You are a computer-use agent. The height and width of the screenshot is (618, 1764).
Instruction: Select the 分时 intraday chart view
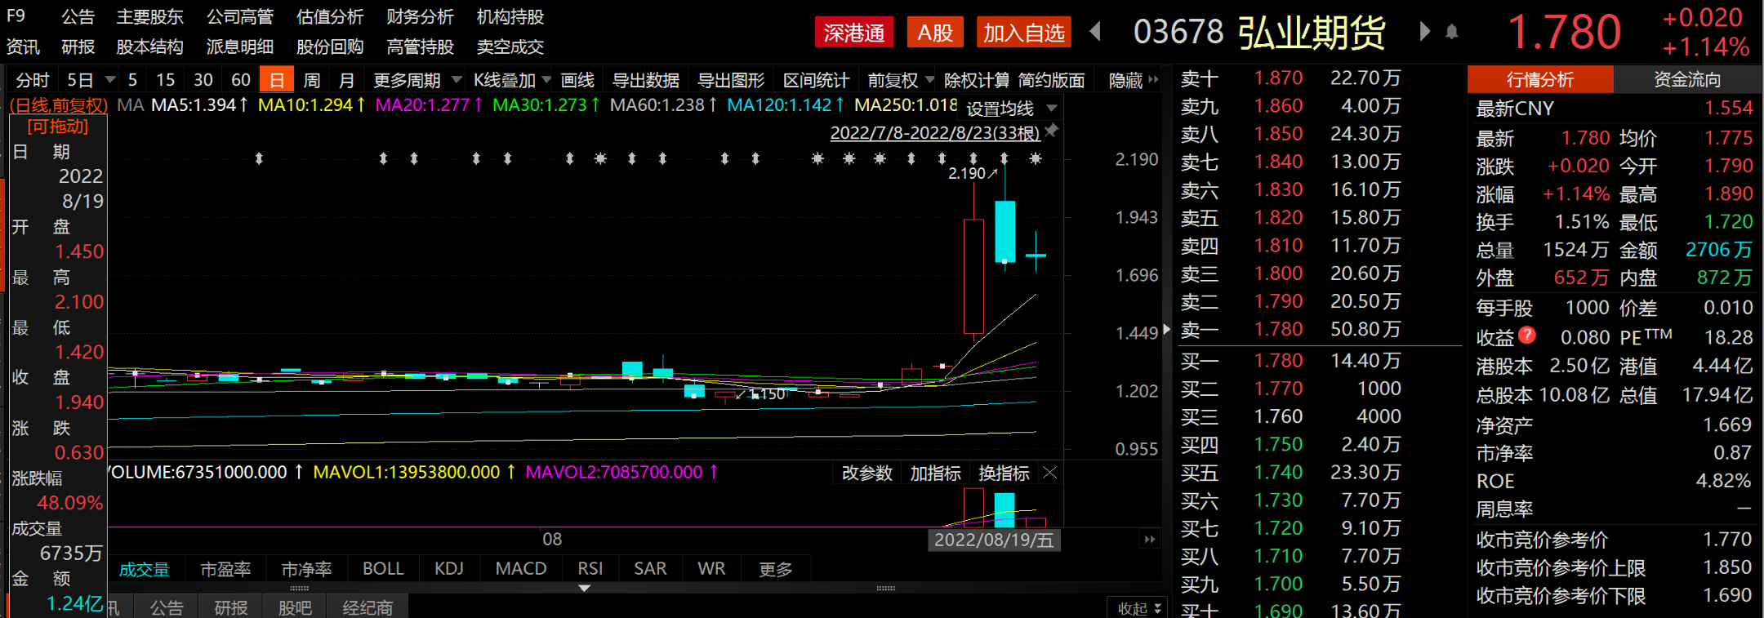click(x=33, y=80)
